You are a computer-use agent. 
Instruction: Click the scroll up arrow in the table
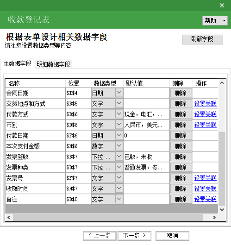click(x=222, y=83)
